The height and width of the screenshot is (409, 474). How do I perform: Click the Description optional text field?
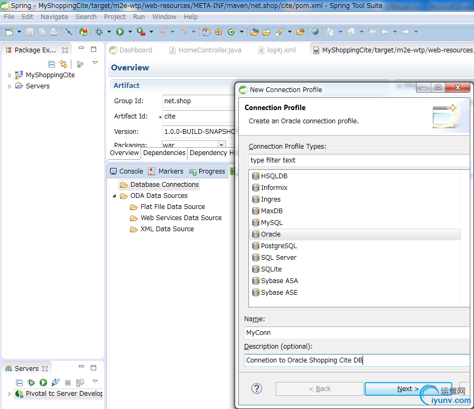point(357,360)
